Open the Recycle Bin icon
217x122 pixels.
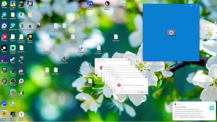point(124,4)
